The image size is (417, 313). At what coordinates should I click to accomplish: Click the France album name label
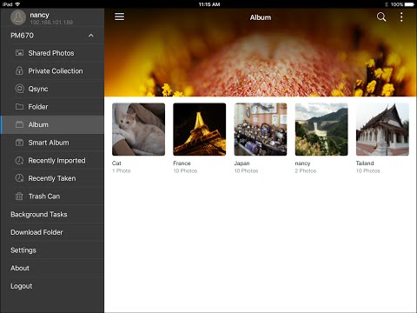(182, 163)
